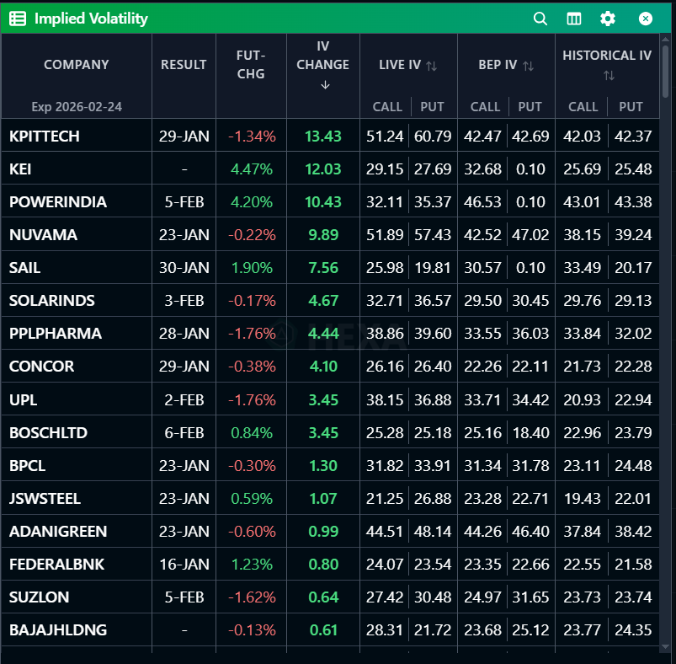Click CONCOR live IV call 26.16

coord(385,367)
